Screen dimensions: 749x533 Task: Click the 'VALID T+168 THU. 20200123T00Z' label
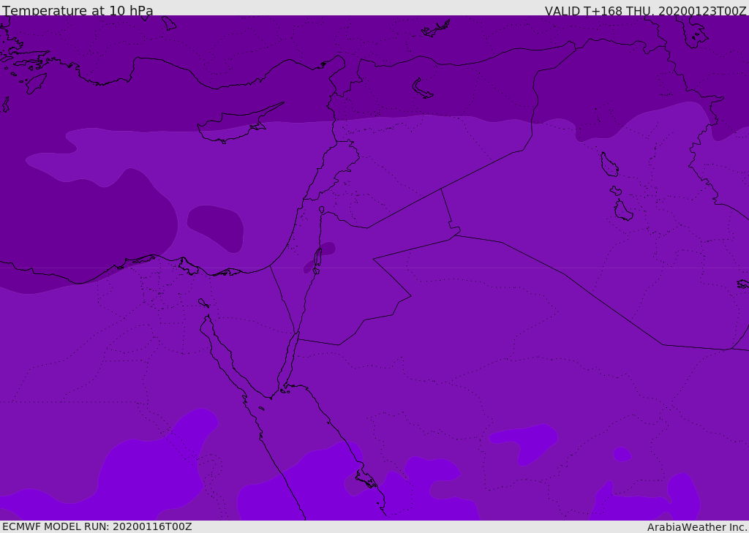pos(645,10)
